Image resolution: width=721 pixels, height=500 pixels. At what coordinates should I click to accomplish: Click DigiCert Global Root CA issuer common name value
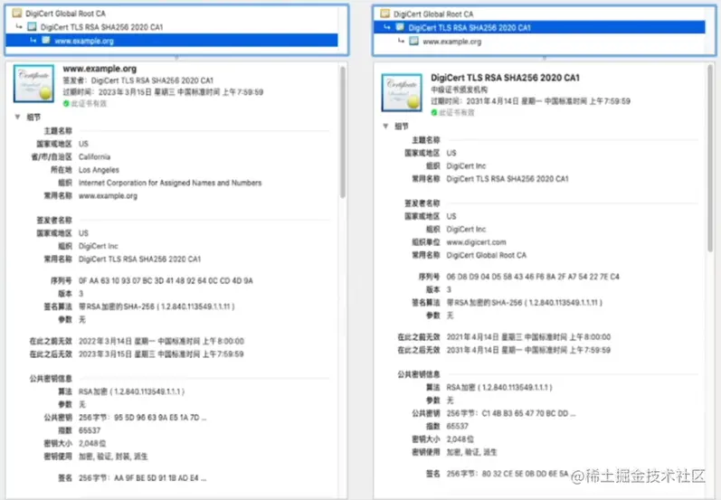pyautogui.click(x=487, y=255)
